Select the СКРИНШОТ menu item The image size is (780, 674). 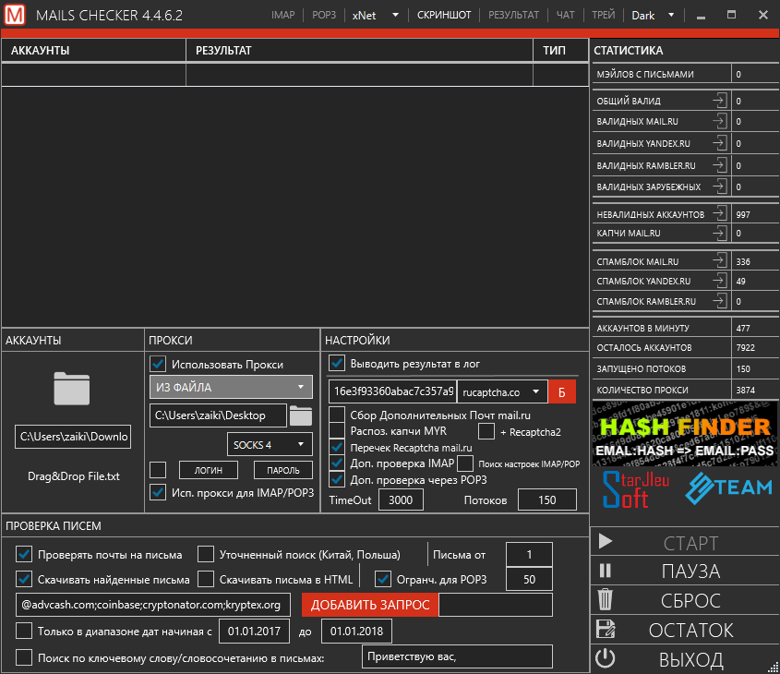click(x=444, y=15)
